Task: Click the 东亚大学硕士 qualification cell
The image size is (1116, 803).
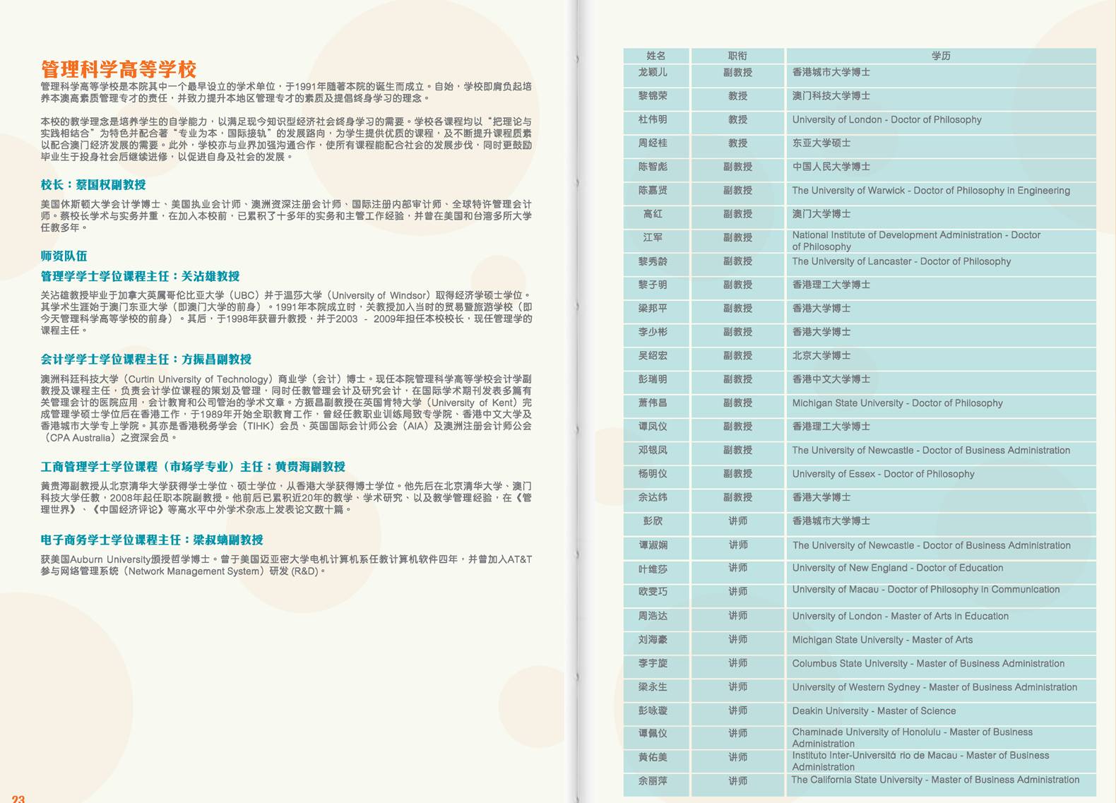Action: click(x=821, y=143)
